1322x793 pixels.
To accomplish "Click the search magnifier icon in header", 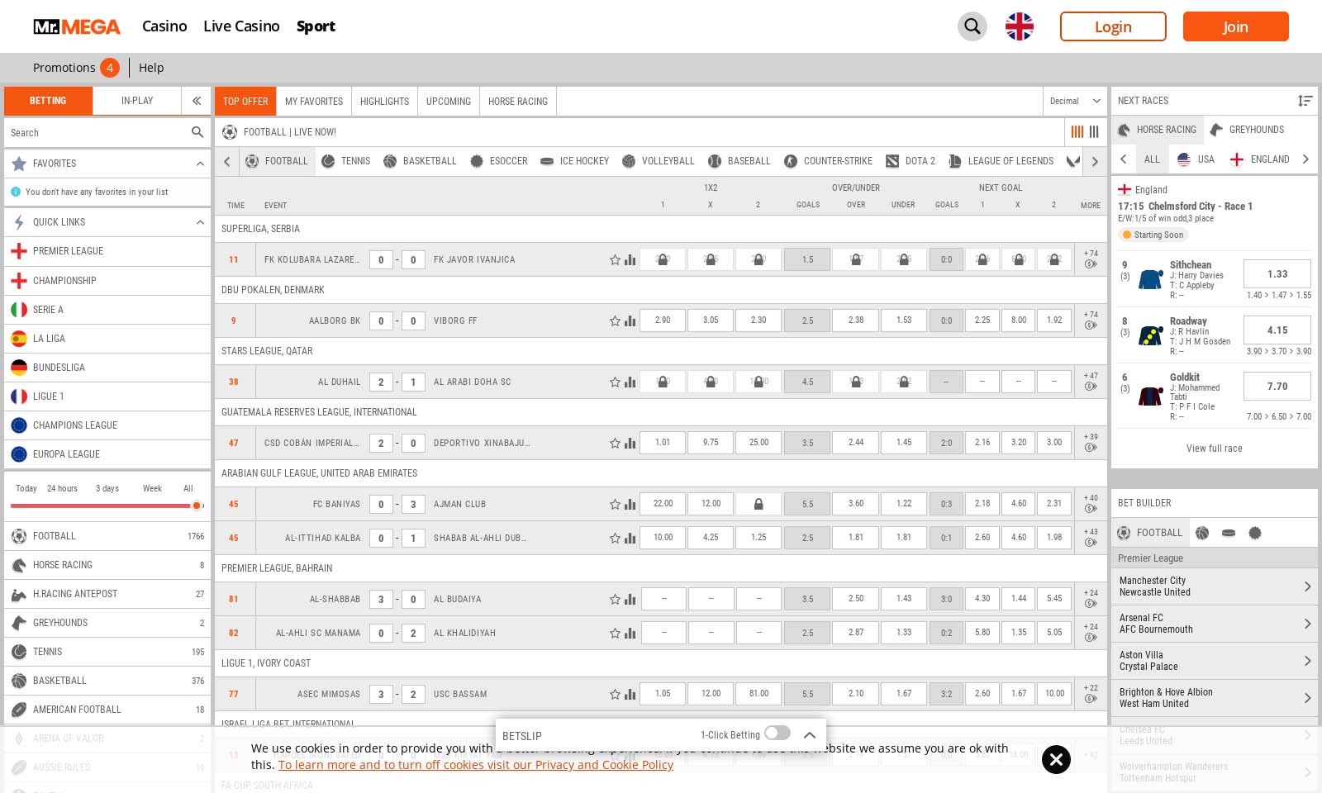I will pos(972,26).
